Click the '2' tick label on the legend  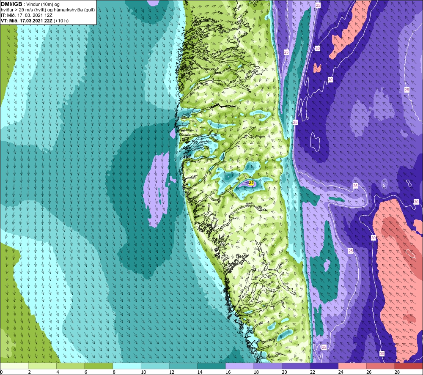point(30,372)
